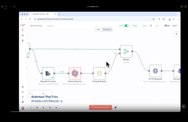Mute the video with the speaker button

pyautogui.click(x=184, y=106)
